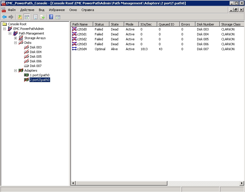The height and width of the screenshot is (192, 245).
Task: Click the dead path icon for c2t0d0
Action: (74, 29)
